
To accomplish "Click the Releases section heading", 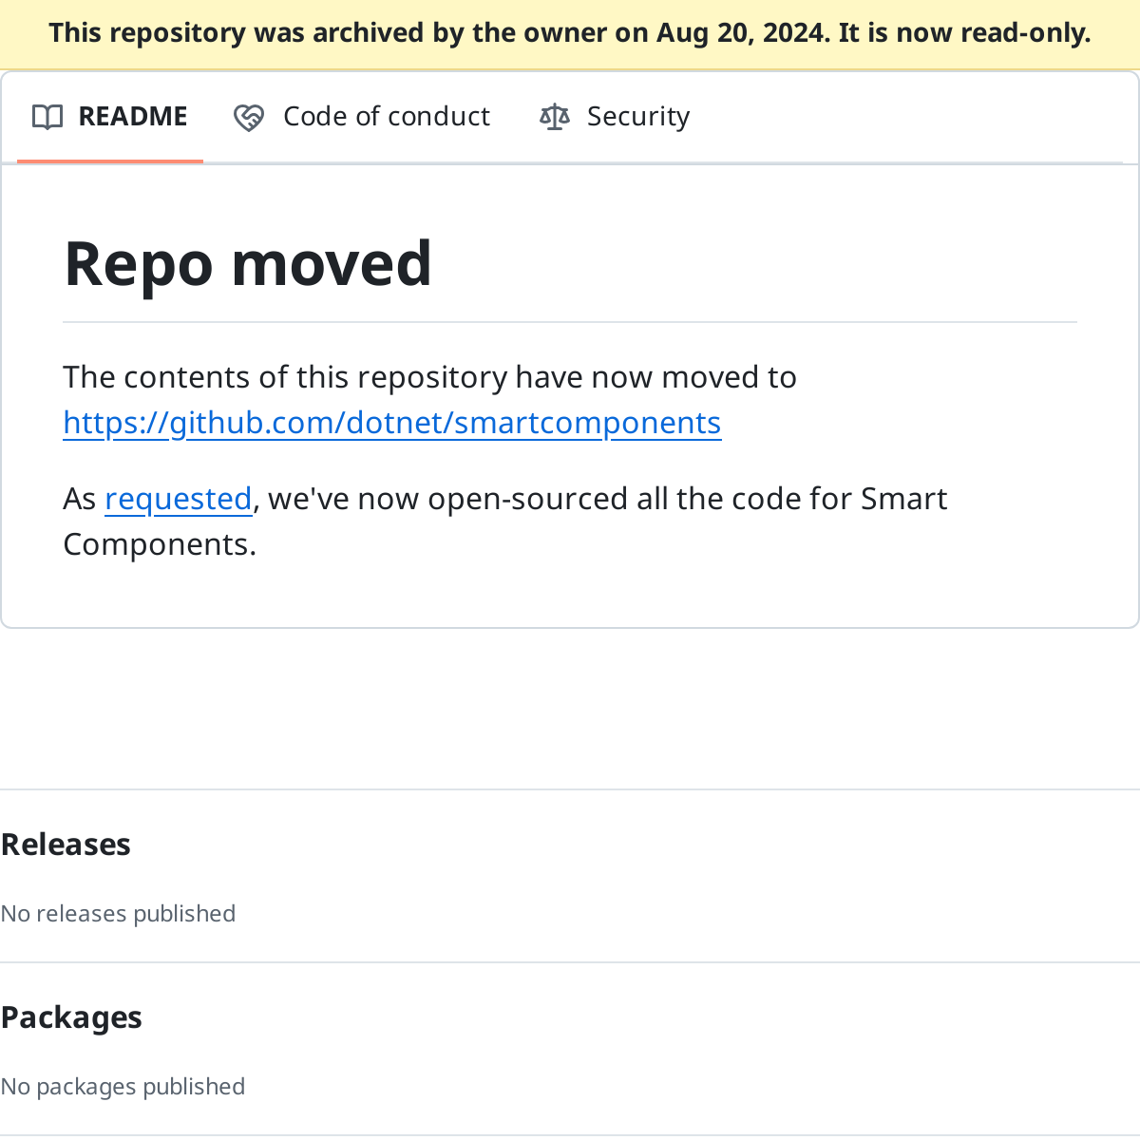I will click(66, 844).
